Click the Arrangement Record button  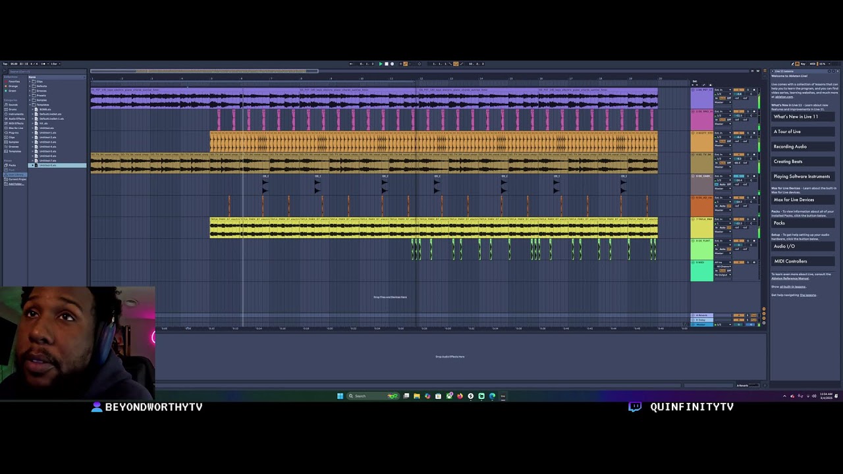pos(392,64)
